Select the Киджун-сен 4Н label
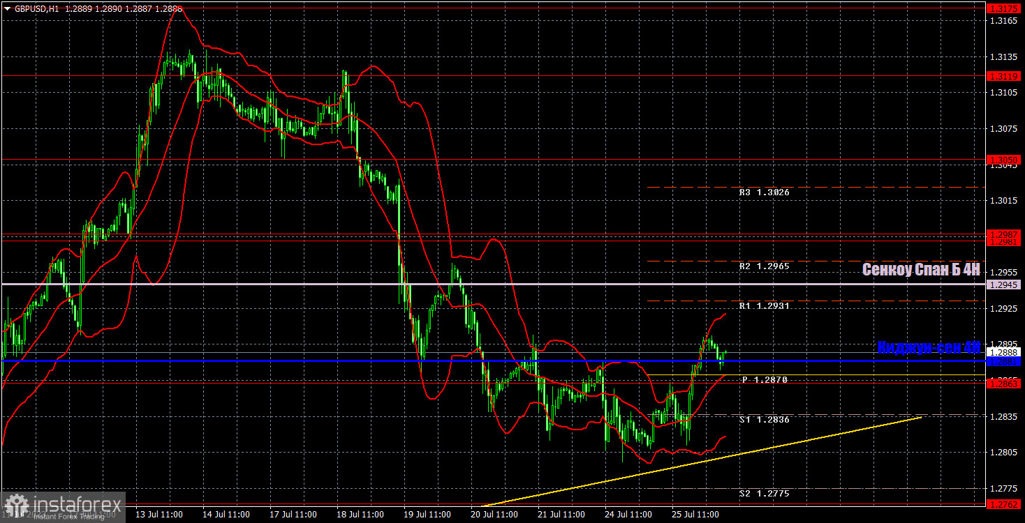The height and width of the screenshot is (523, 1025). (929, 347)
